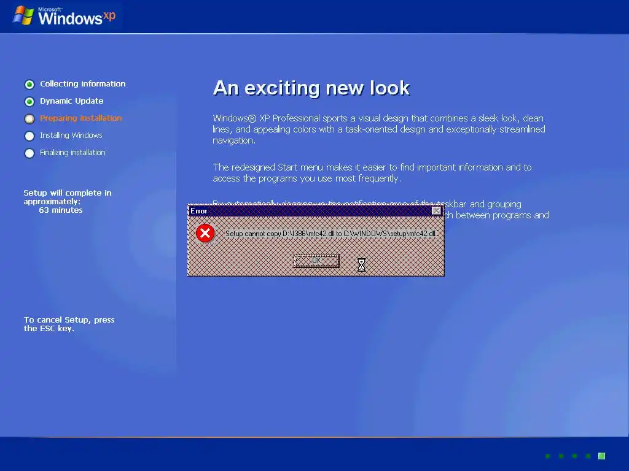Screen dimensions: 629x471
Task: Click "Setup will complete in approximately:" text
Action: 68,197
